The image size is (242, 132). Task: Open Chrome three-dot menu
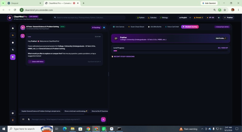coord(238,10)
